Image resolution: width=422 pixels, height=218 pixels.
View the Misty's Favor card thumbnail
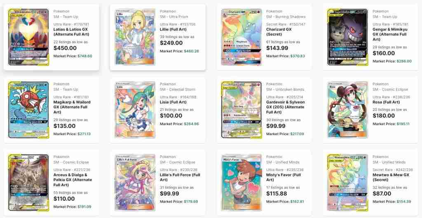point(241,182)
